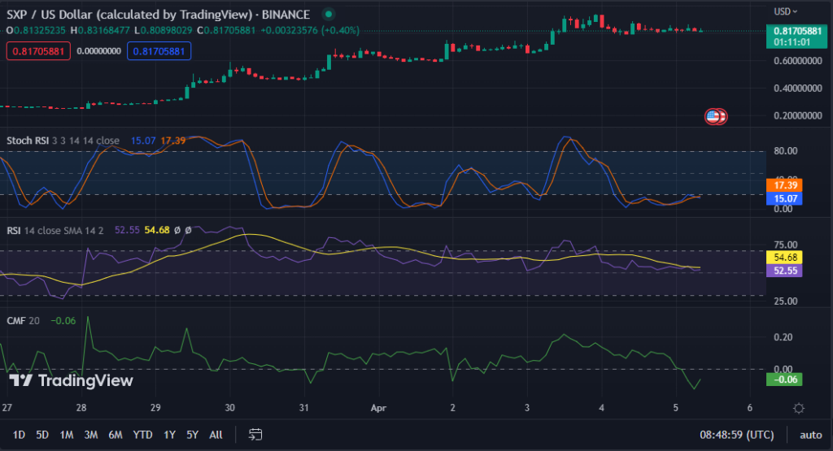
Task: Click the yellow RSI 54.68 axis label
Action: (x=784, y=257)
